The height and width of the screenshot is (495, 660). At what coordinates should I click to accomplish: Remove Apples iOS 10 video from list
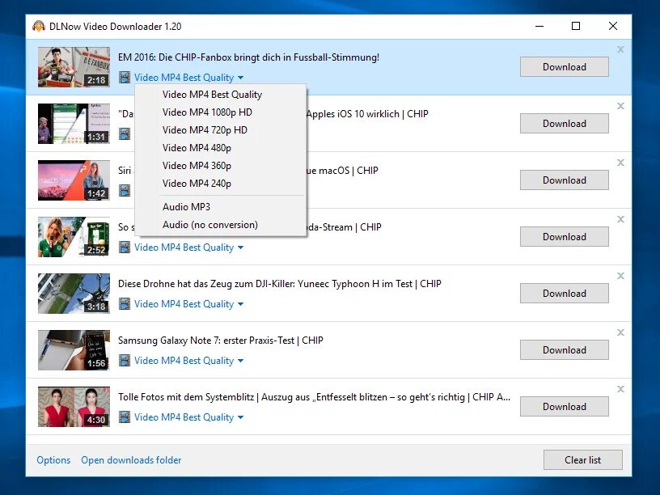[620, 106]
